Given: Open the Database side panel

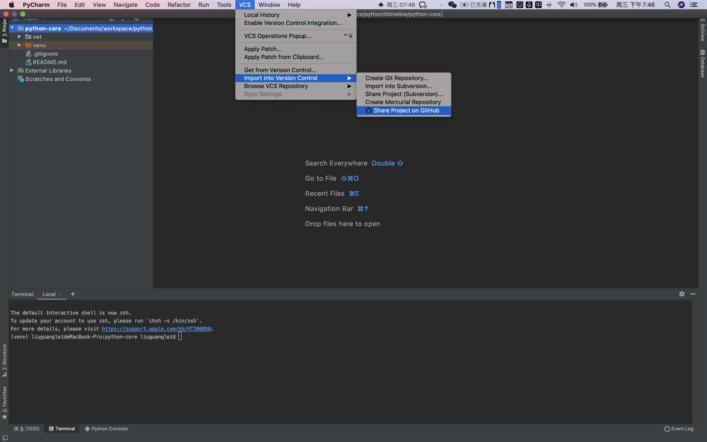Looking at the screenshot, I should point(702,64).
